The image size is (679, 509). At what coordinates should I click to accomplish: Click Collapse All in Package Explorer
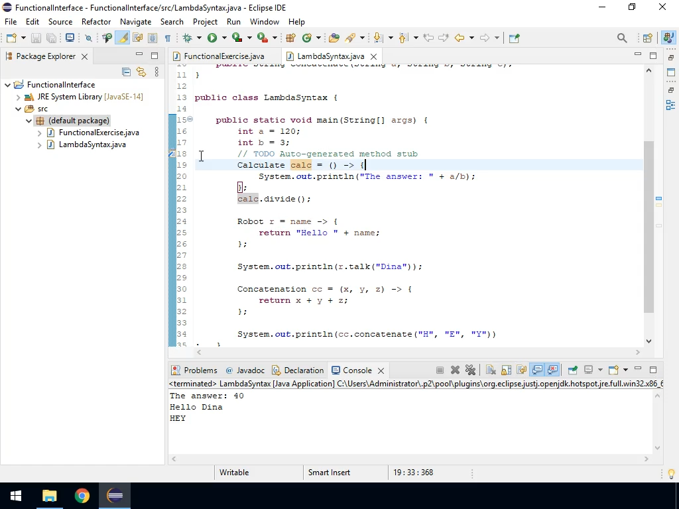pyautogui.click(x=127, y=72)
